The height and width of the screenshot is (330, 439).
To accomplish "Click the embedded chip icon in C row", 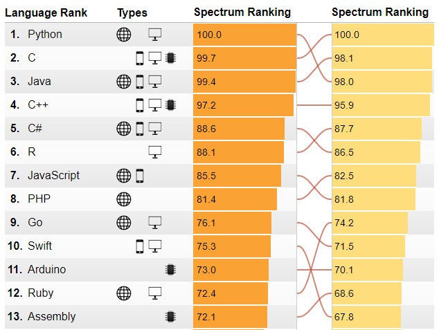I will (x=170, y=58).
